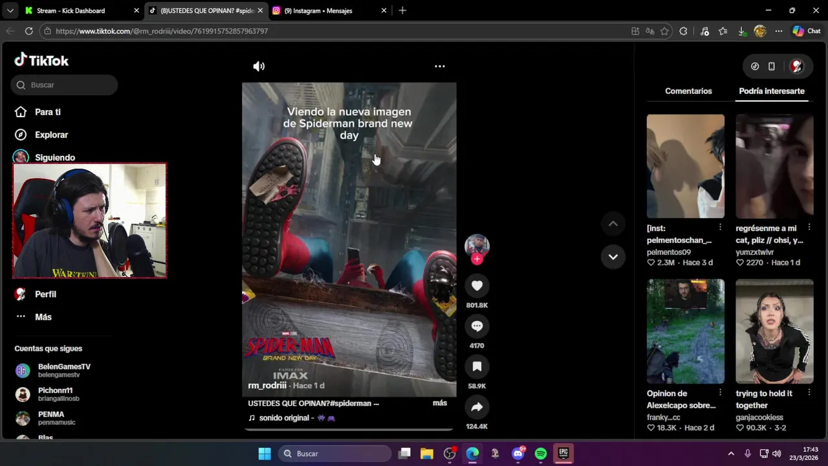The image size is (828, 466).
Task: Open 'trying to hold it together' thumbnail
Action: coord(774,331)
